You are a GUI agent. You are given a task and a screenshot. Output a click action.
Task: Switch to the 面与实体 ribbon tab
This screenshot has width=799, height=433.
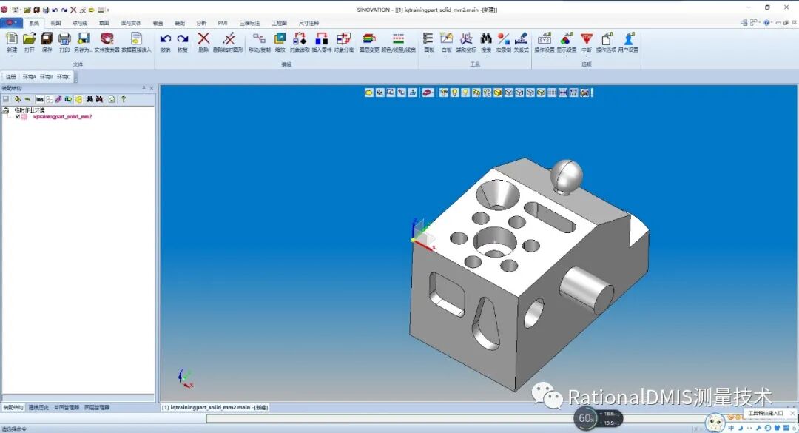tap(130, 23)
